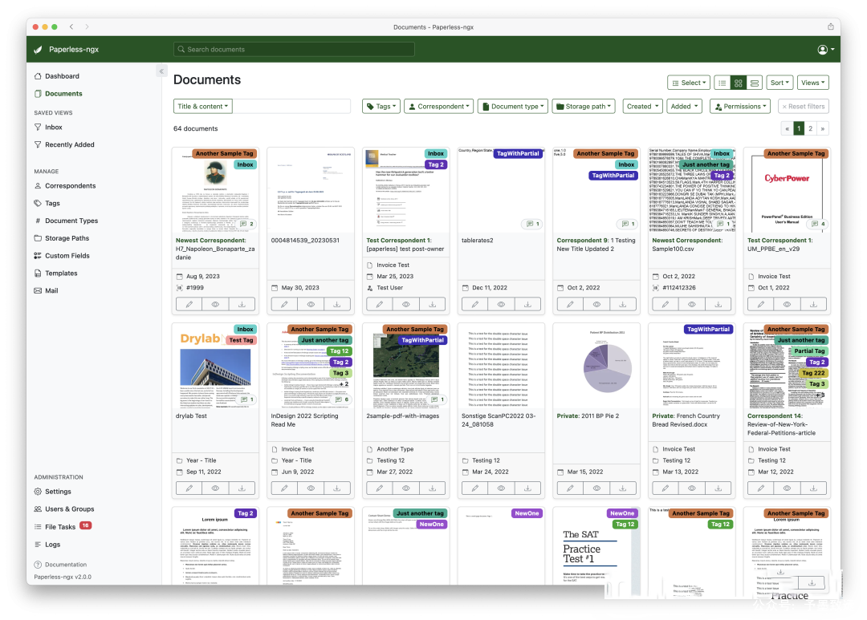Open the Drylab document thumbnail

click(215, 367)
